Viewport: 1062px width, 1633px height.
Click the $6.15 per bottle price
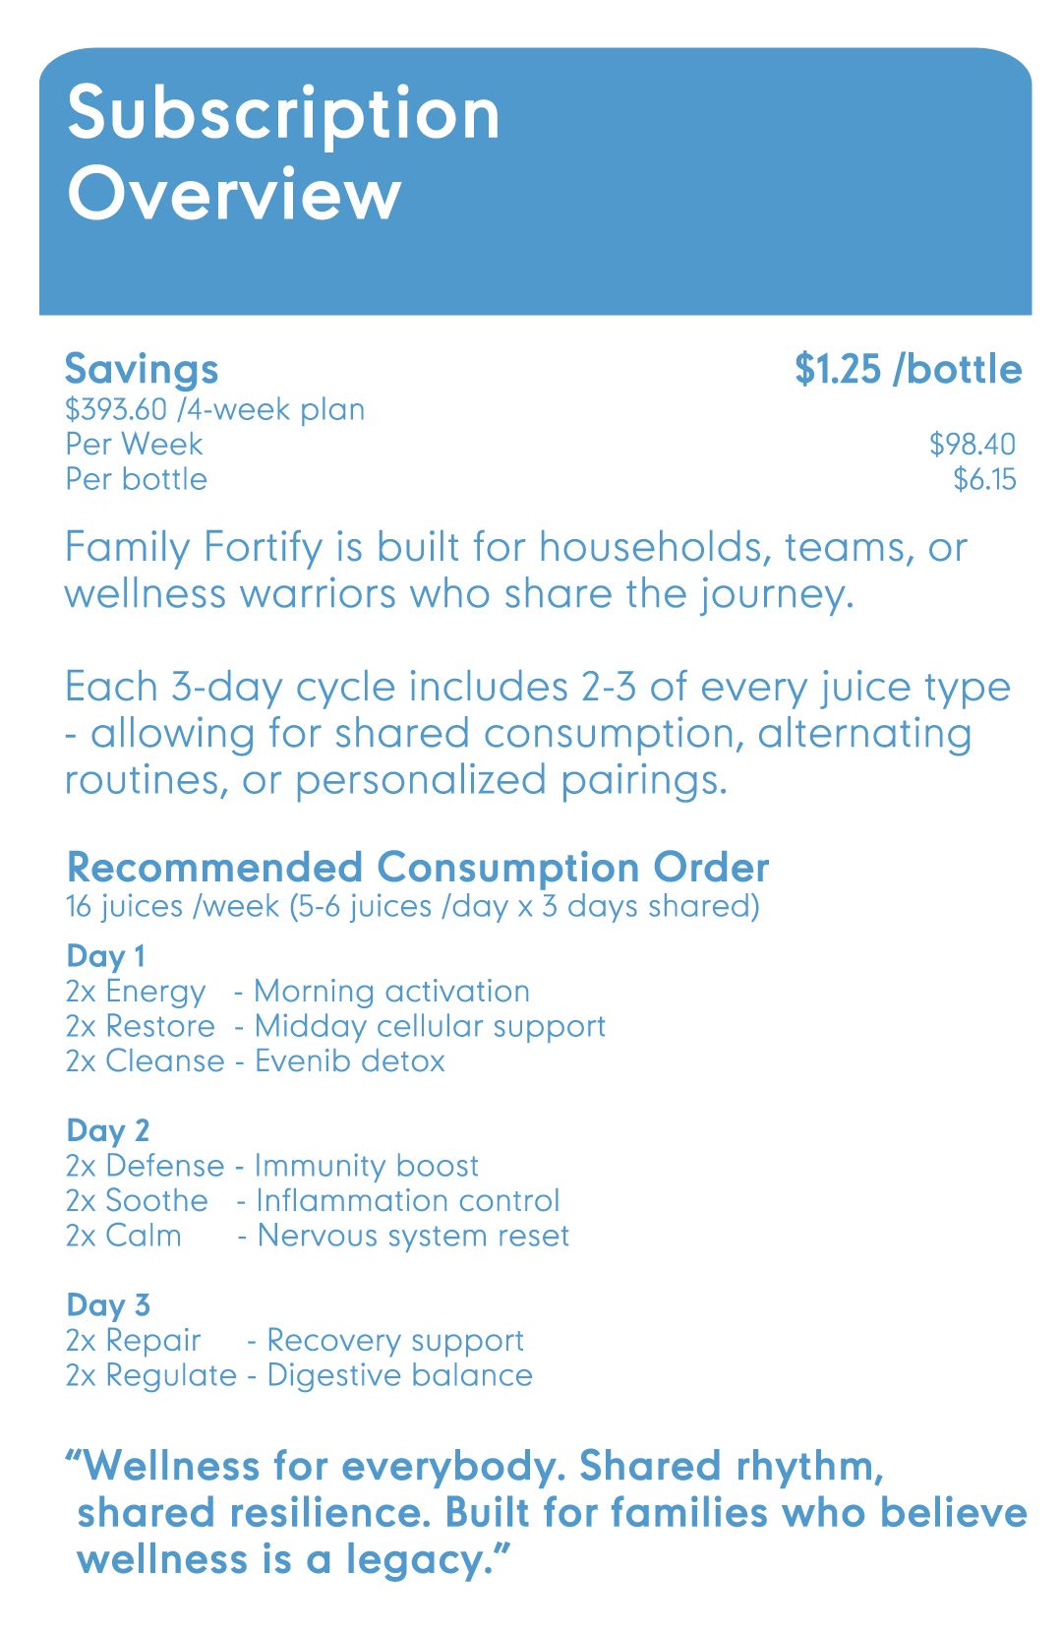click(x=984, y=480)
